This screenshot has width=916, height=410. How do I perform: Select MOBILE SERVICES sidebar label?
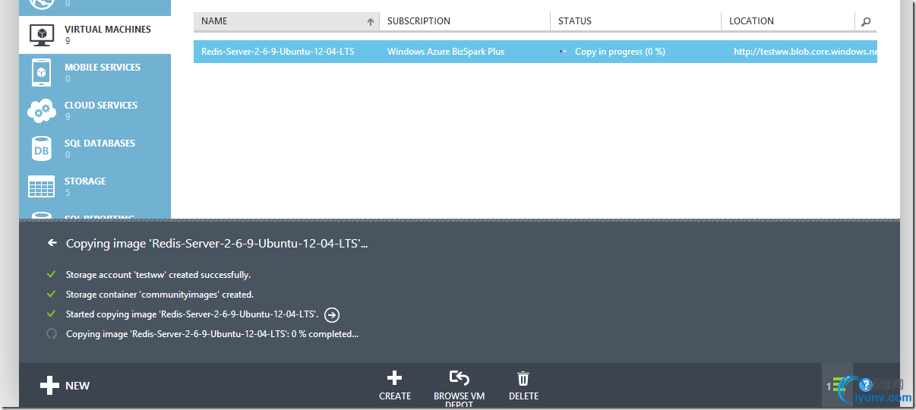103,68
